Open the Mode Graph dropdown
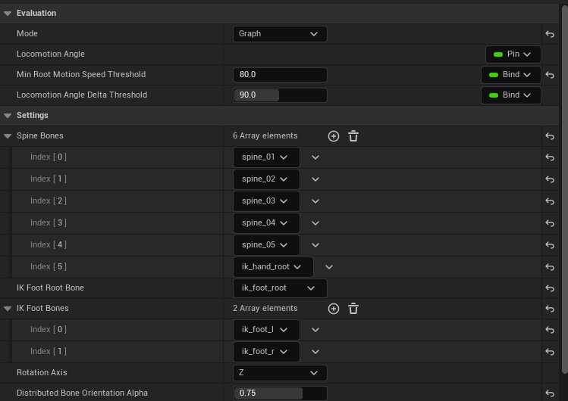The width and height of the screenshot is (568, 401). tap(279, 34)
